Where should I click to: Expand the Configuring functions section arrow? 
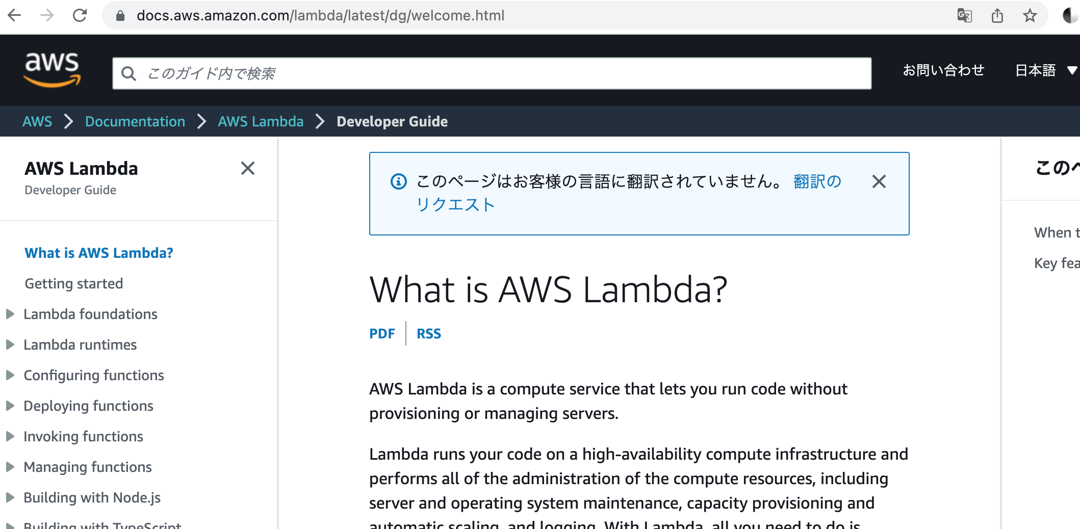tap(10, 375)
